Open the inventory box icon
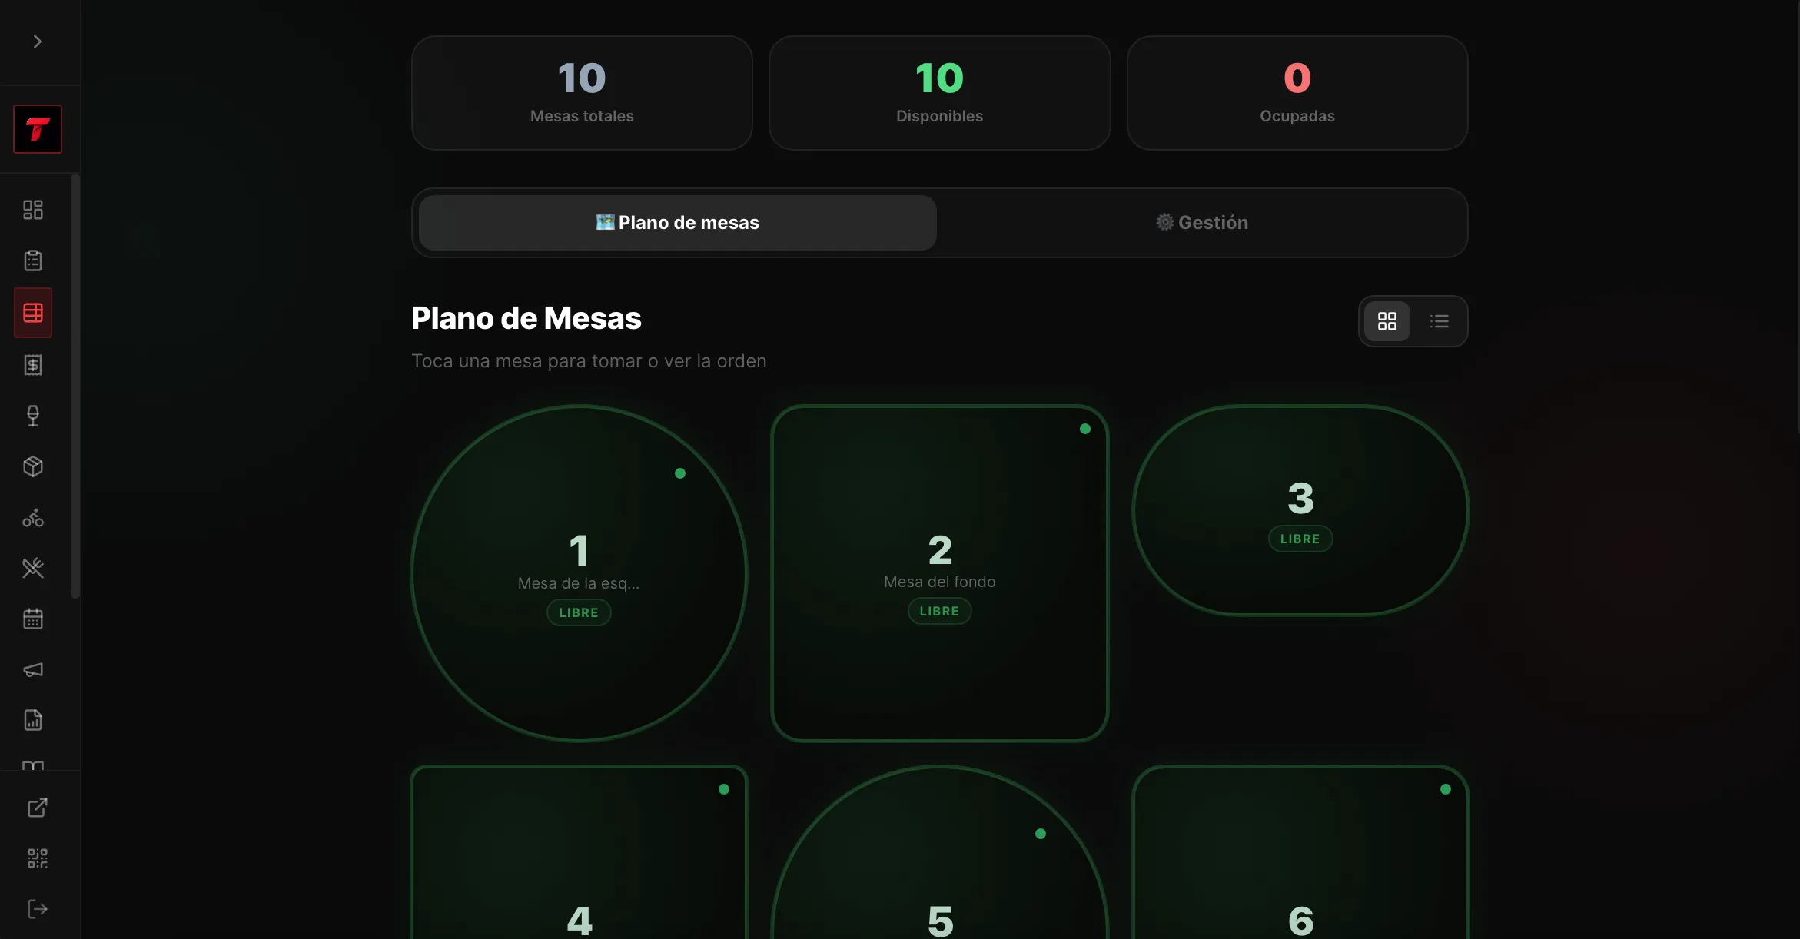The height and width of the screenshot is (939, 1800). [33, 466]
